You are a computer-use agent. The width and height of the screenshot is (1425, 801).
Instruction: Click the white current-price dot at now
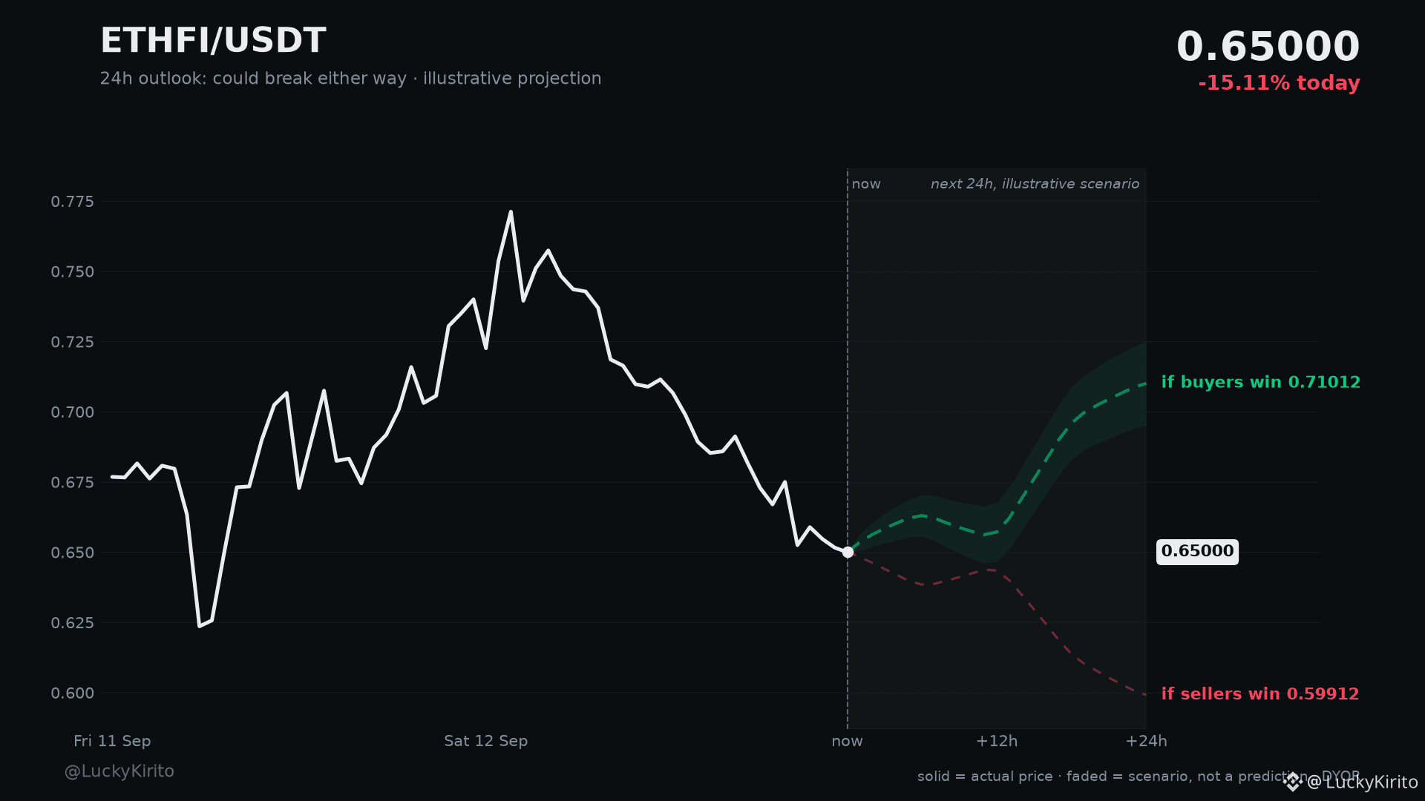[x=848, y=552]
